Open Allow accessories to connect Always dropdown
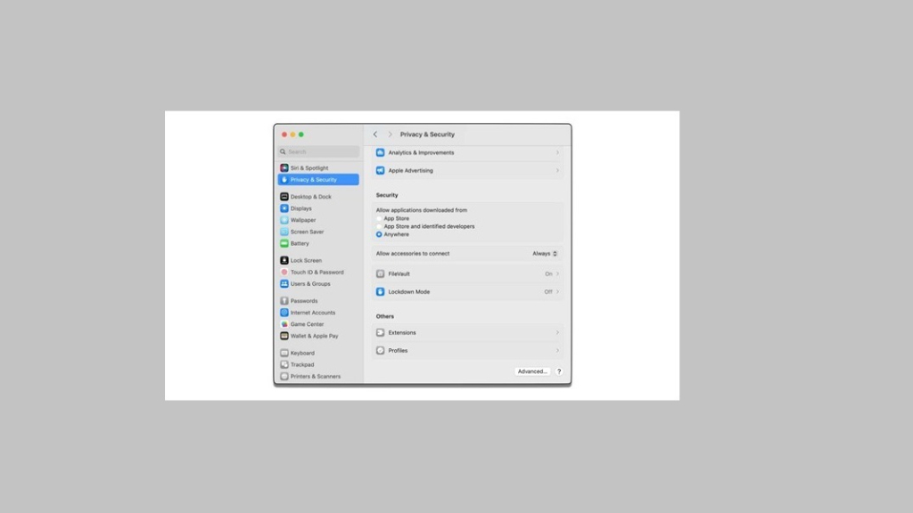 point(545,254)
